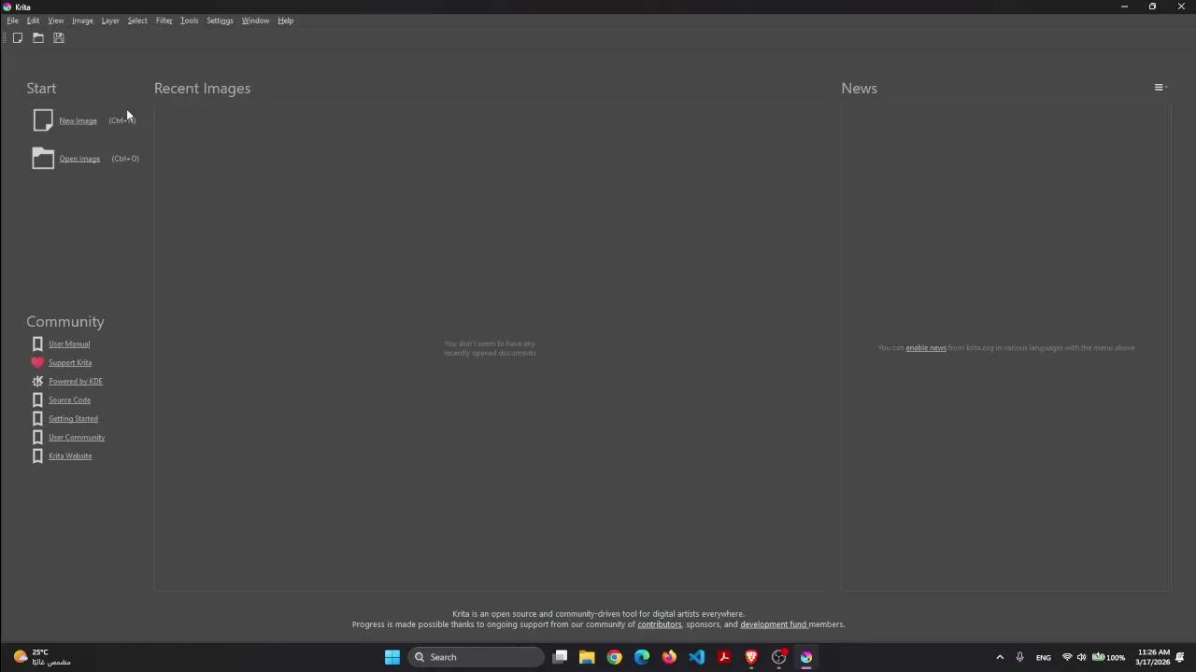Open Adobe Acrobat from taskbar
This screenshot has width=1196, height=672.
724,657
